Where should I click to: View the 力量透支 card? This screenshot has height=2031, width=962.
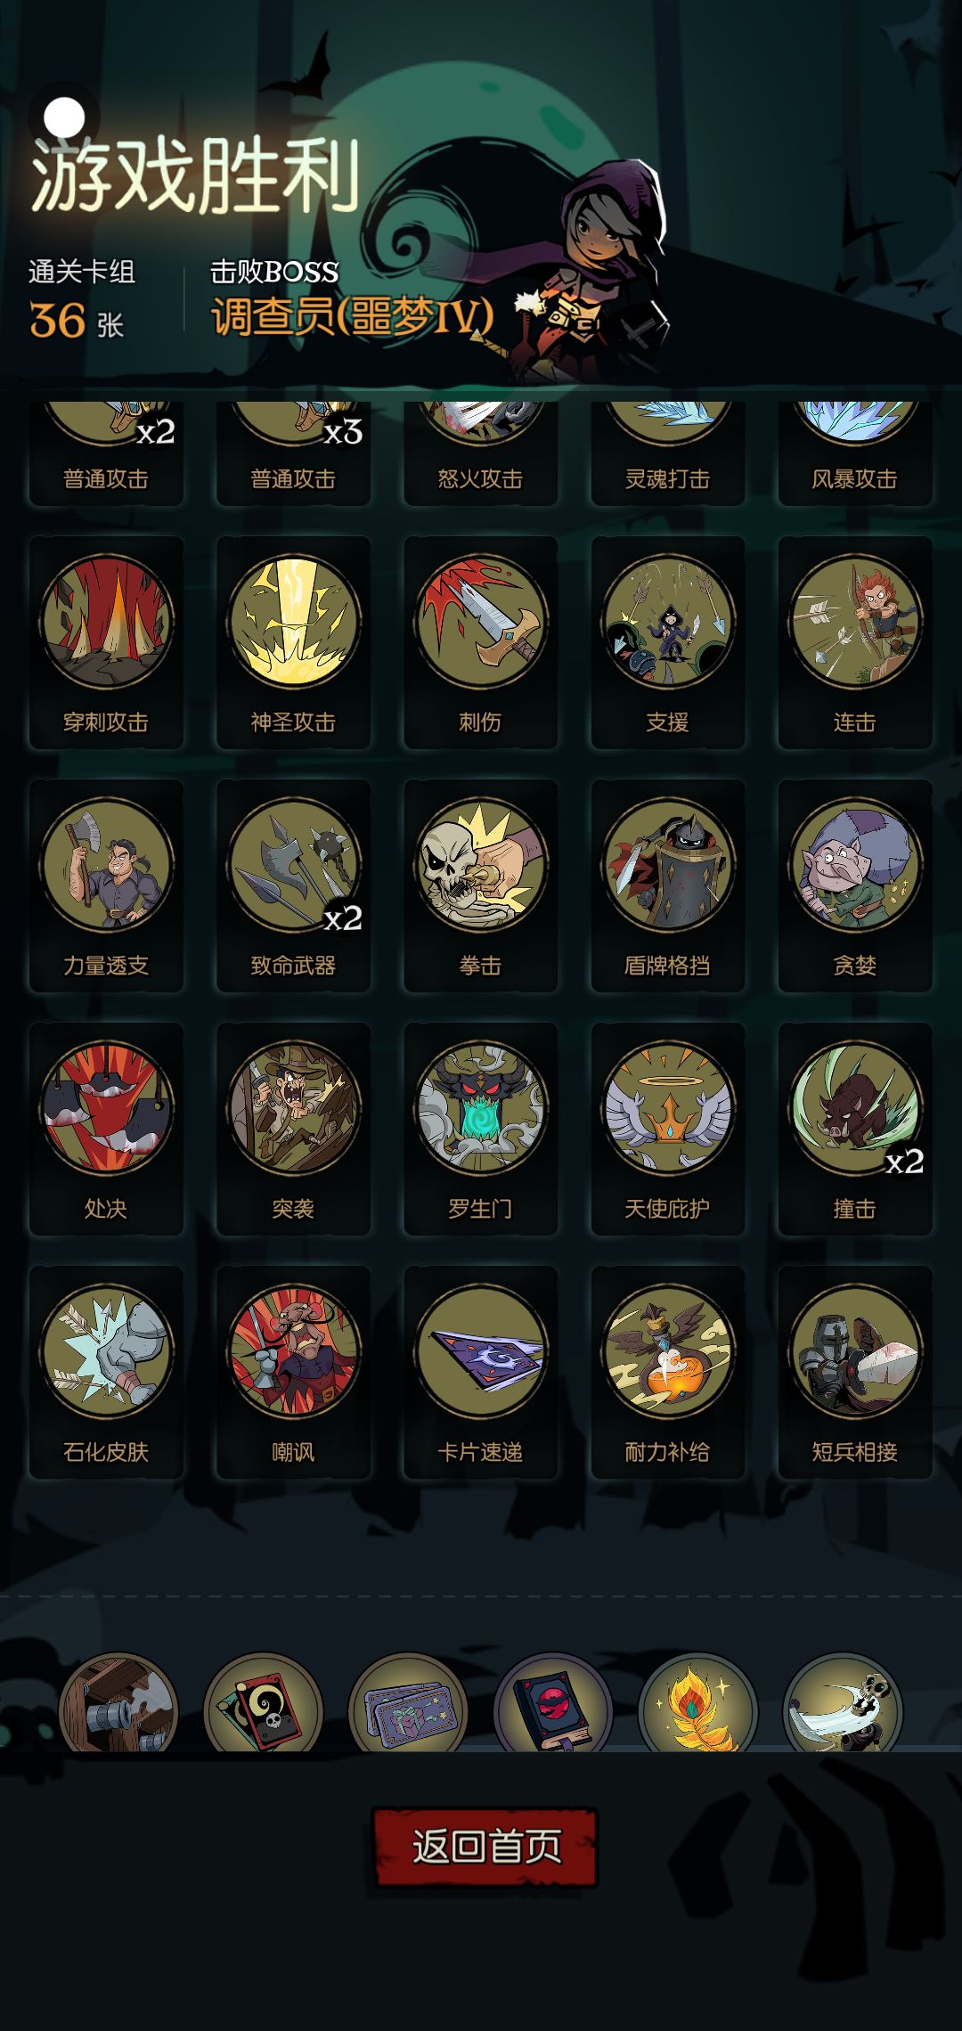106,886
